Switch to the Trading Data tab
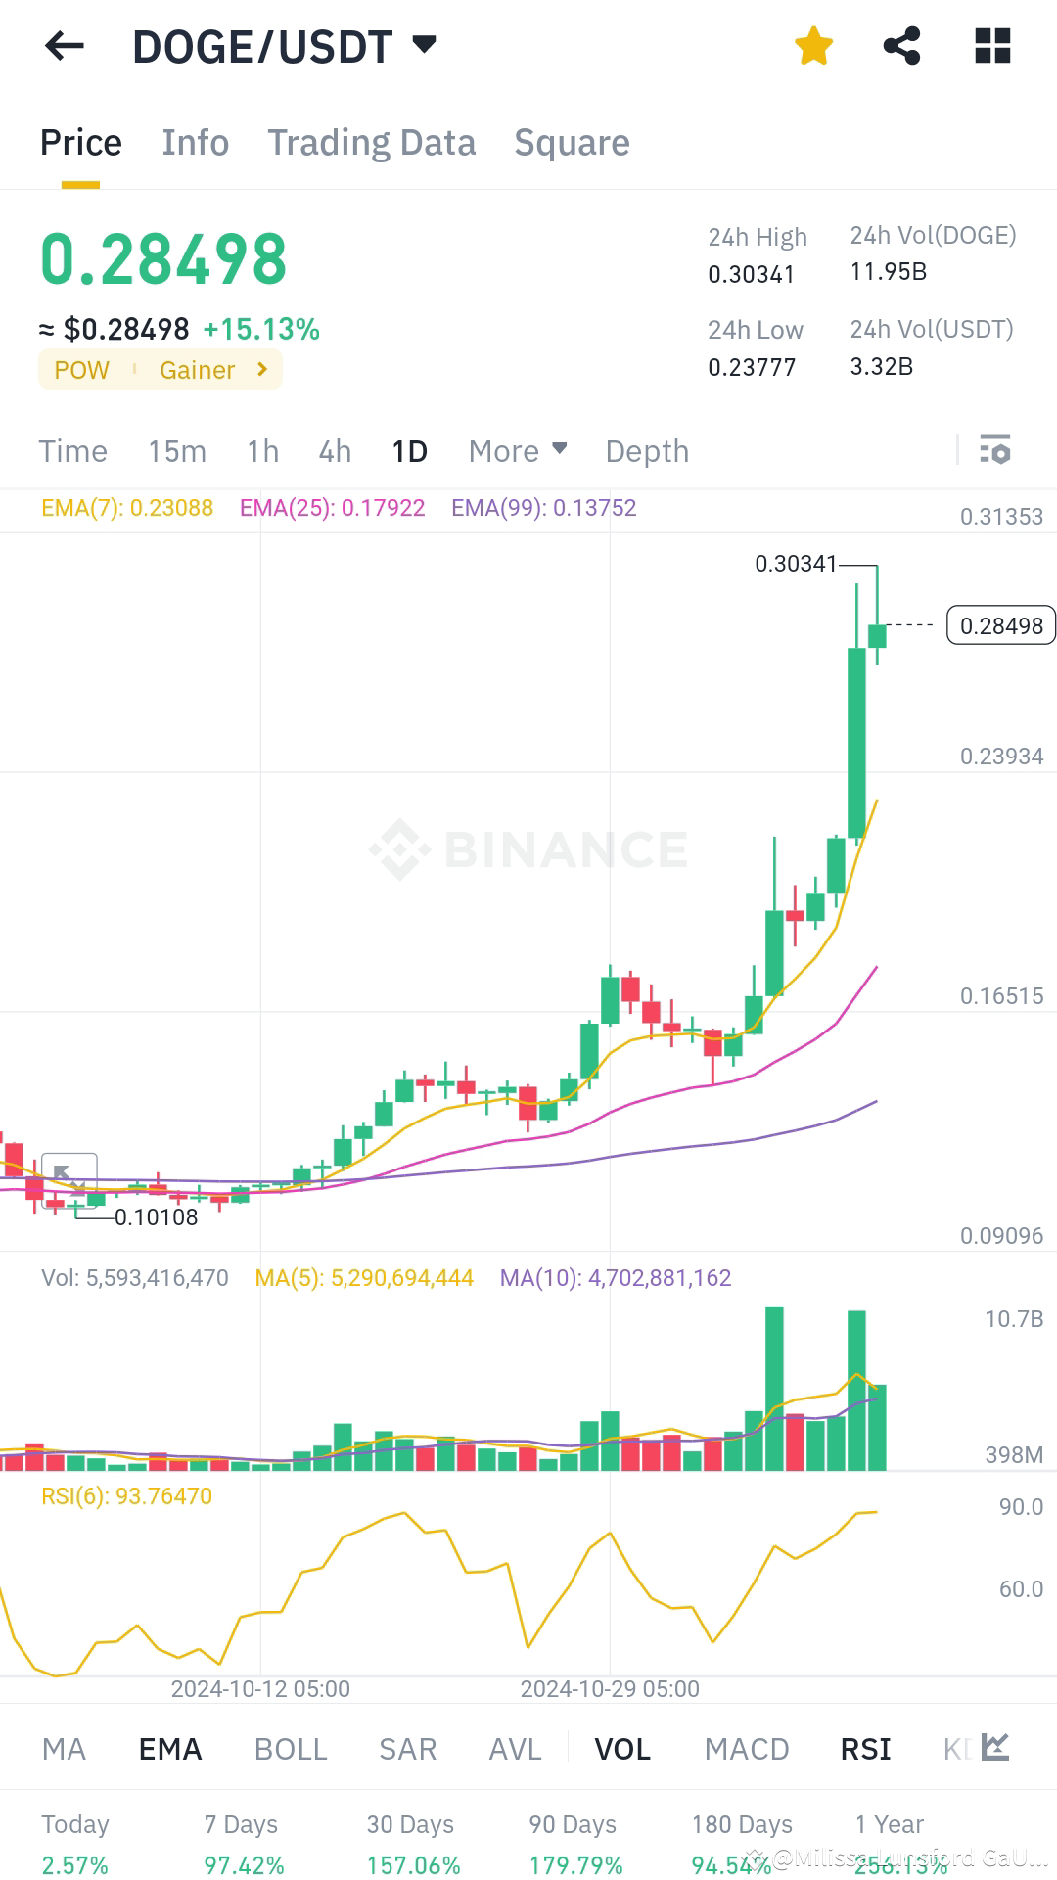This screenshot has width=1057, height=1880. (372, 143)
